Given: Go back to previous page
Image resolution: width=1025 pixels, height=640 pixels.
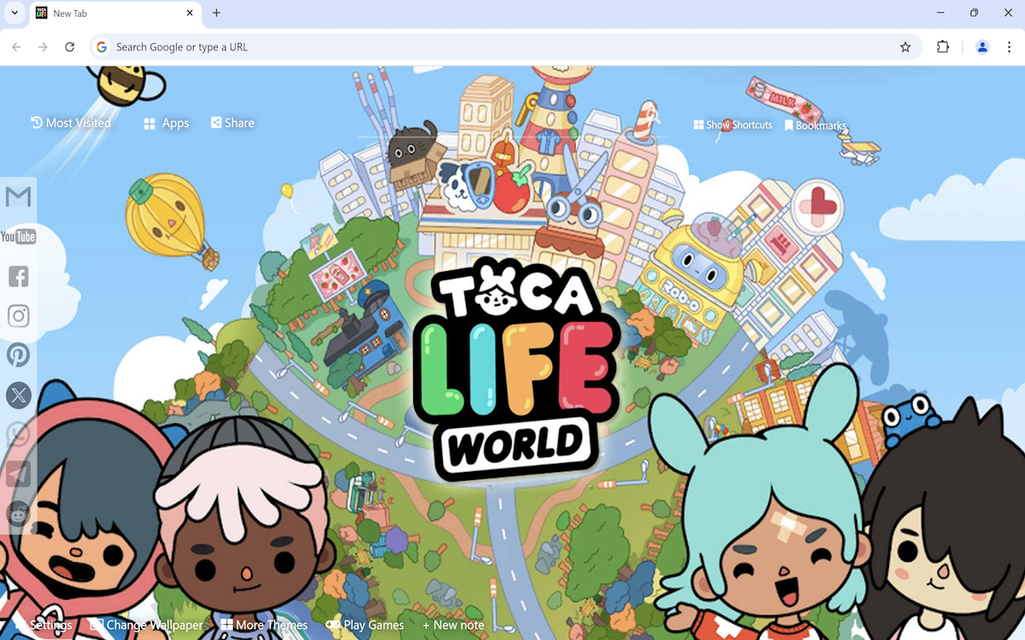Looking at the screenshot, I should tap(17, 47).
